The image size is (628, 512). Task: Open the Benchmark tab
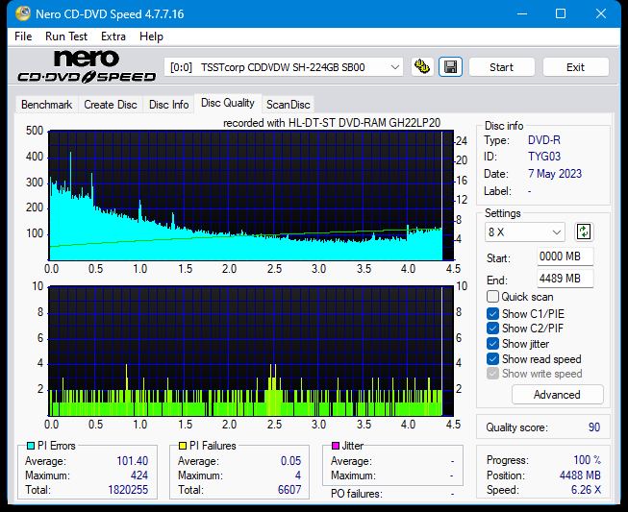pyautogui.click(x=46, y=105)
